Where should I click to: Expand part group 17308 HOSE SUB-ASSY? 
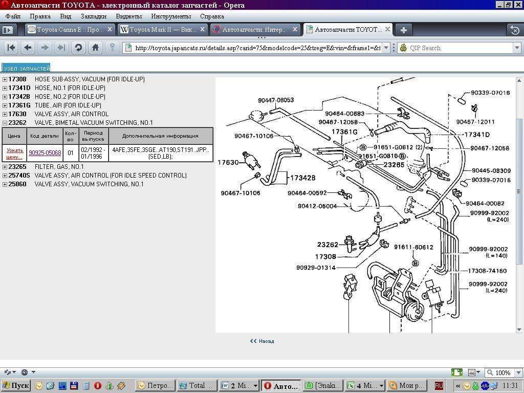tap(5, 79)
